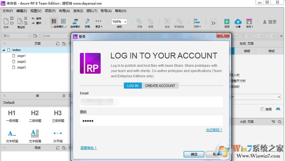Open the 编辑(E) menu
Image resolution: width=286 pixels, height=161 pixels.
tap(22, 11)
